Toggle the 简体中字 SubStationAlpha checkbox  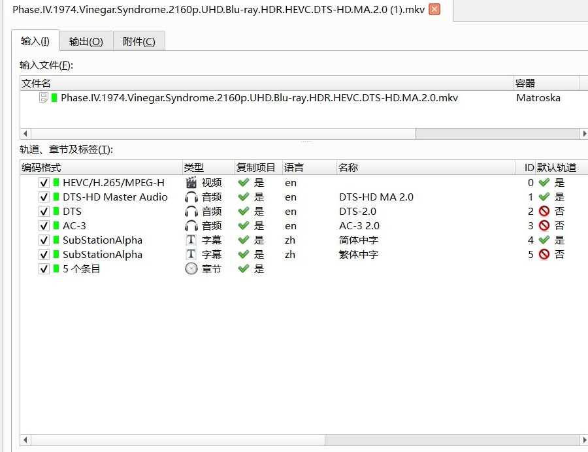pyautogui.click(x=44, y=240)
